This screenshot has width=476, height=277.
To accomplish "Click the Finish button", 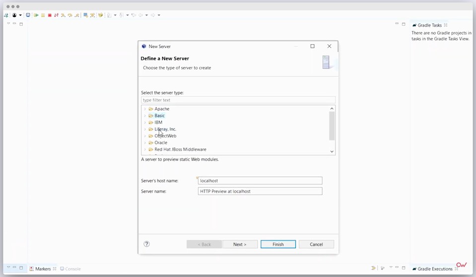I will 278,244.
